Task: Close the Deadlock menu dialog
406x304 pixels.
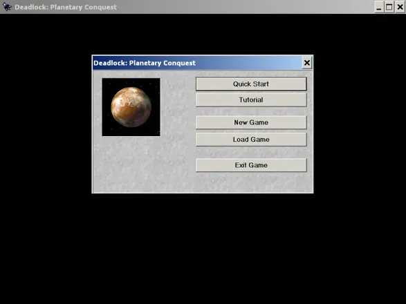Action: click(307, 63)
